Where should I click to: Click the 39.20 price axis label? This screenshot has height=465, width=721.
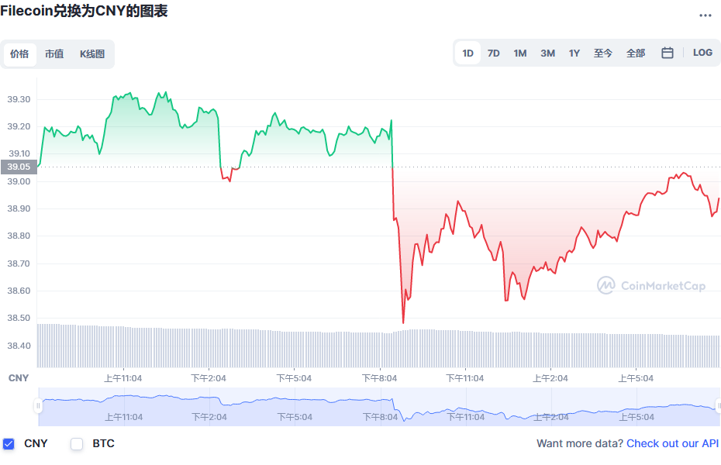[x=19, y=126]
